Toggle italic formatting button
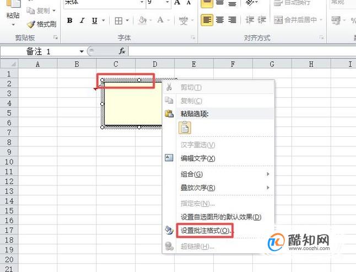Viewport: 356px width, 272px height. pos(82,20)
